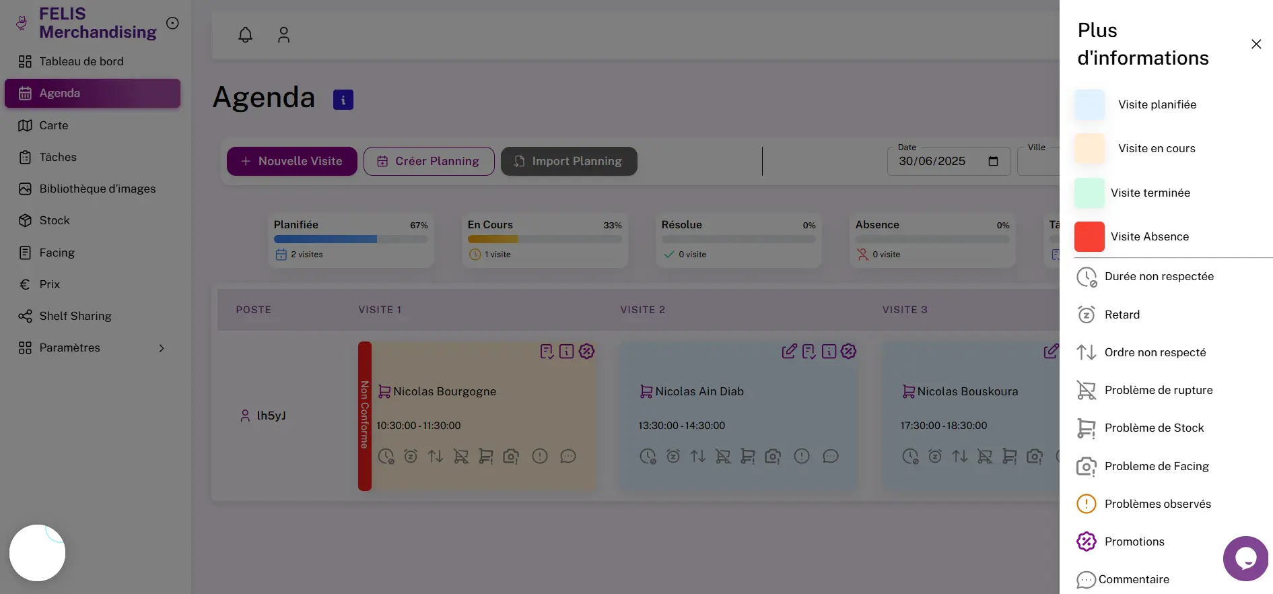This screenshot has width=1273, height=594.
Task: Click the camera facing icon on Nicolas Ain Diab card
Action: 773,457
